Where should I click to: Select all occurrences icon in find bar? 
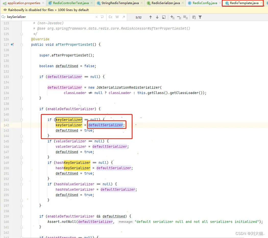tap(186, 17)
